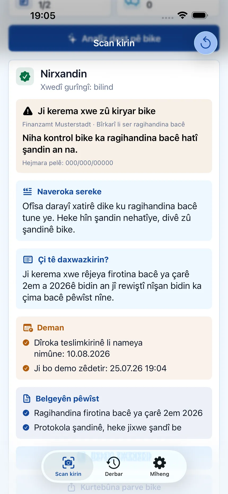Check the deadline item dated 10.08.2026
Image resolution: width=228 pixels, height=494 pixels.
[26, 343]
